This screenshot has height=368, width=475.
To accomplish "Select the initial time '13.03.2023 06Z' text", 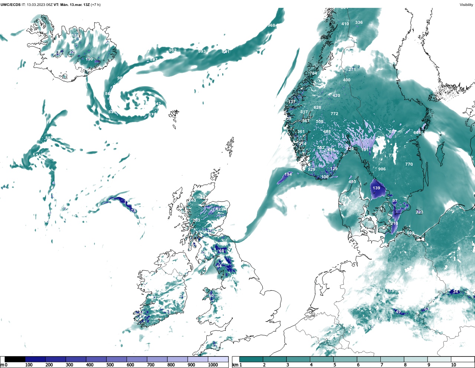I will point(40,4).
